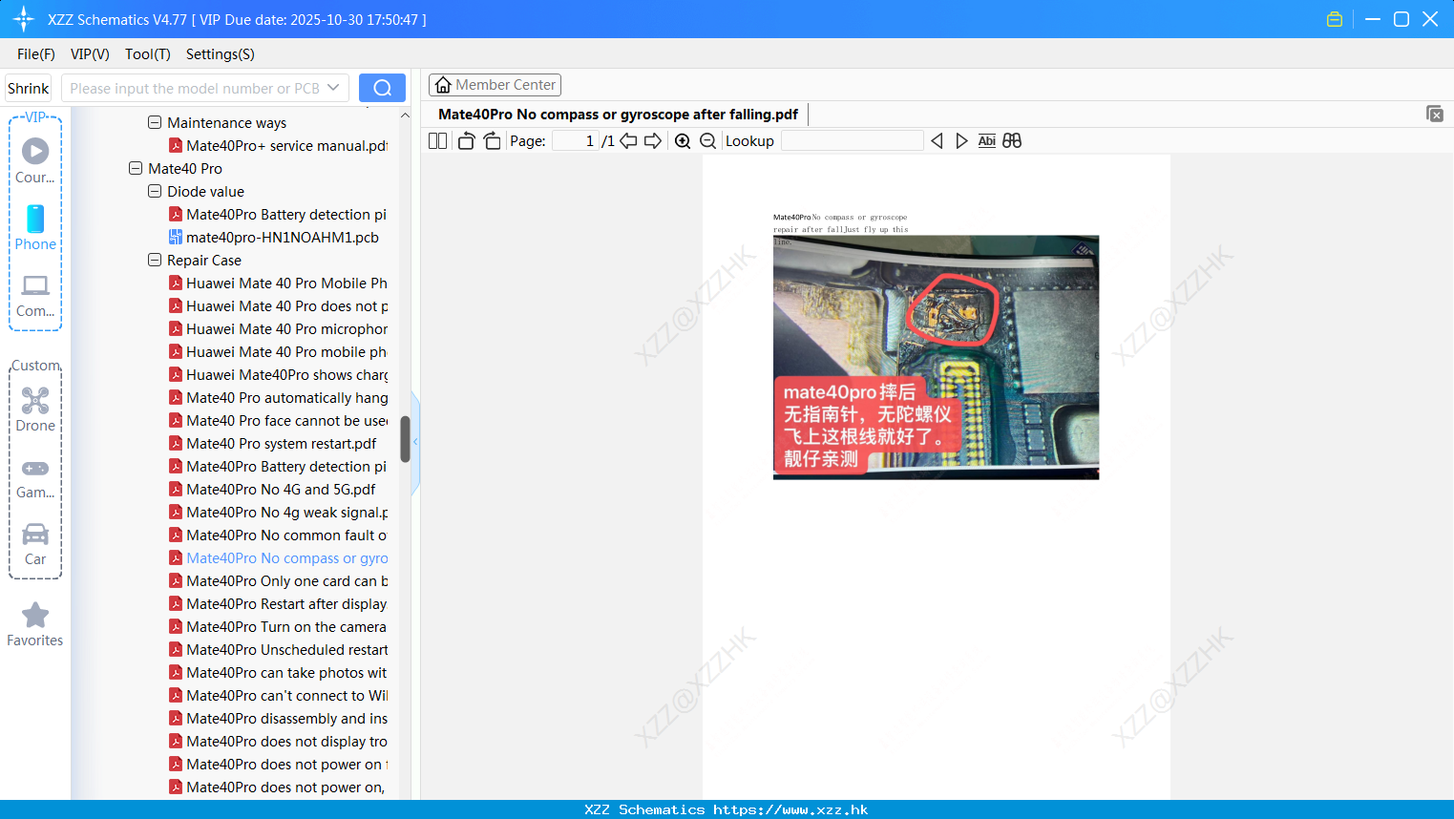Go to previous page arrow
1454x819 pixels.
click(x=628, y=140)
